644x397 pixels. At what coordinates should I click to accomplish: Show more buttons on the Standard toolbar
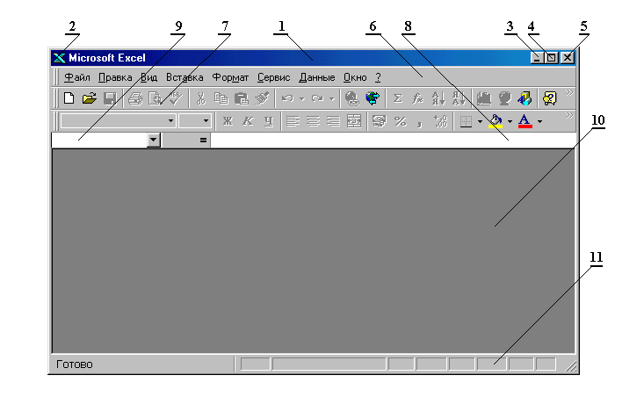tap(569, 93)
